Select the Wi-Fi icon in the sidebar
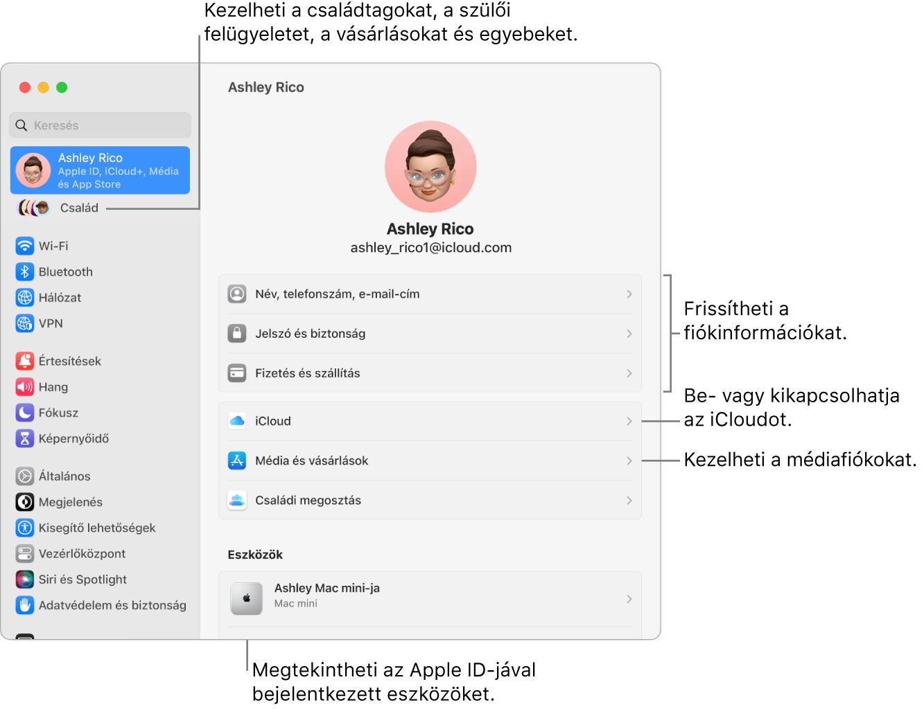Viewport: 924px width, 709px height. 25,246
